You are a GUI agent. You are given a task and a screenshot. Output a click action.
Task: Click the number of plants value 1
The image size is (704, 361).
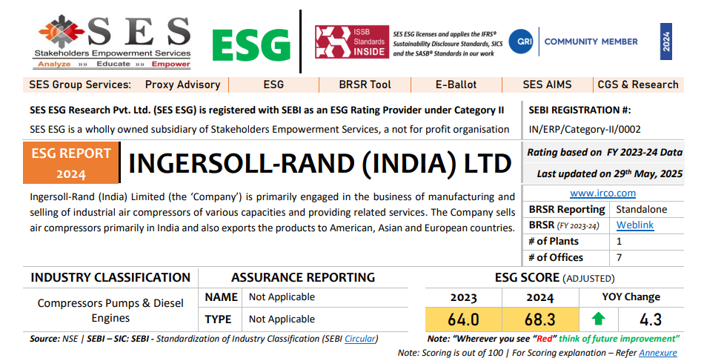tap(619, 242)
